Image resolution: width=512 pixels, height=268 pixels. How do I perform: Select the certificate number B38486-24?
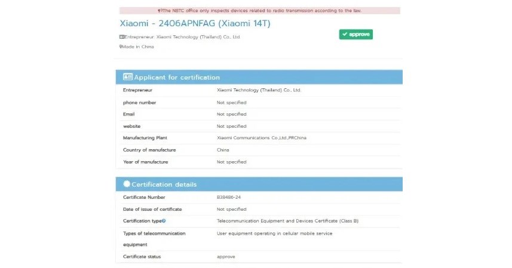coord(229,197)
